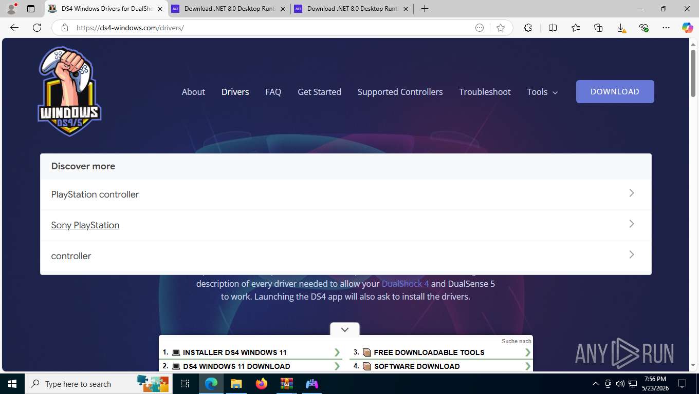The width and height of the screenshot is (699, 394).
Task: Open File Explorer from the taskbar
Action: pos(236,384)
